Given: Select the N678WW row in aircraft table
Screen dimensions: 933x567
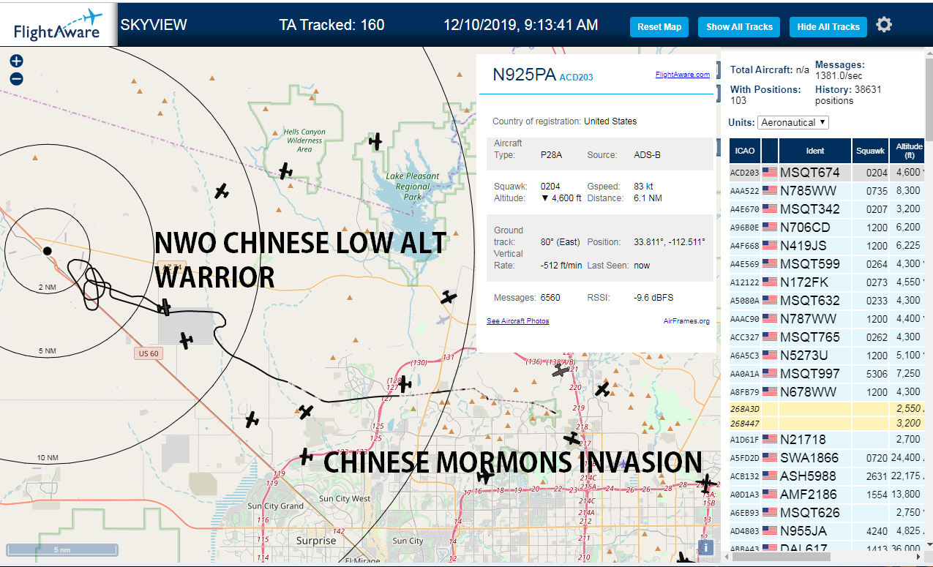Looking at the screenshot, I should 828,392.
